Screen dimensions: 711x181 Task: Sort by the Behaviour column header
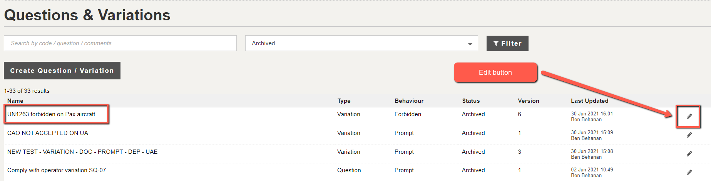tap(409, 101)
